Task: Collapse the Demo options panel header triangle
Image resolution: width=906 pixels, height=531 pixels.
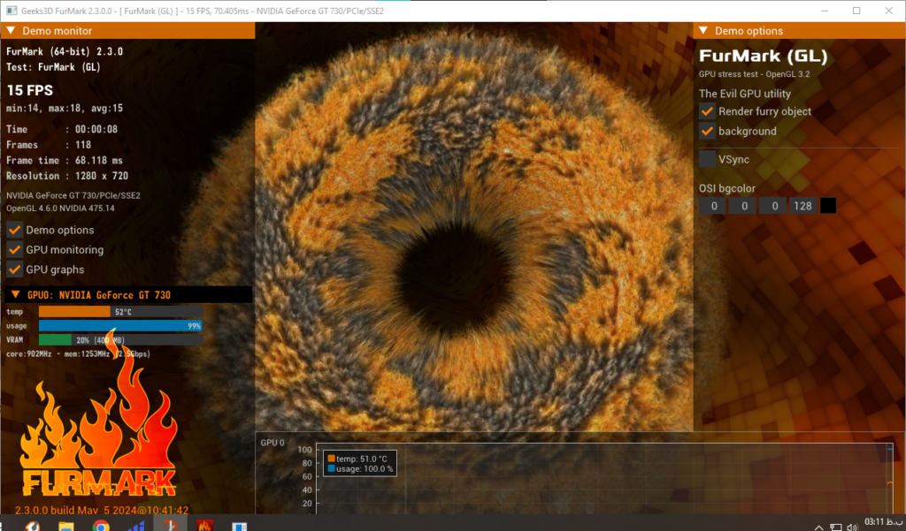Action: click(703, 31)
